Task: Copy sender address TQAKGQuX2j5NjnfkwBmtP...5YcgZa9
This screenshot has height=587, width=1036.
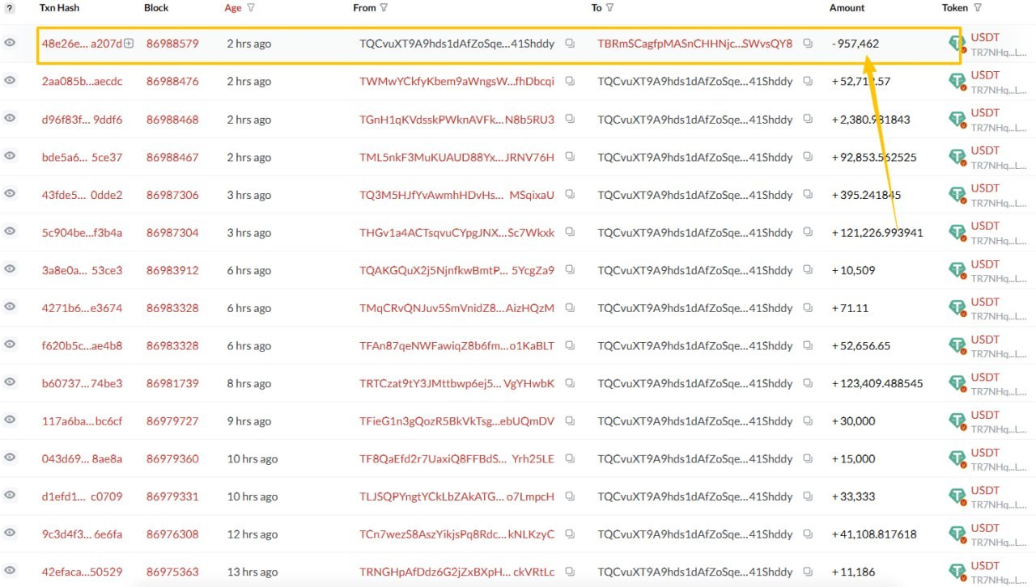Action: [570, 270]
